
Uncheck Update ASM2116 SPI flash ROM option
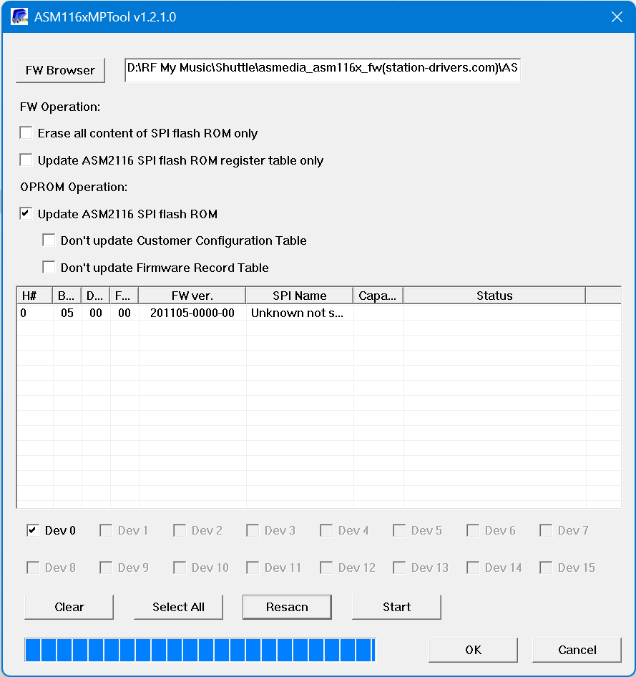point(26,214)
